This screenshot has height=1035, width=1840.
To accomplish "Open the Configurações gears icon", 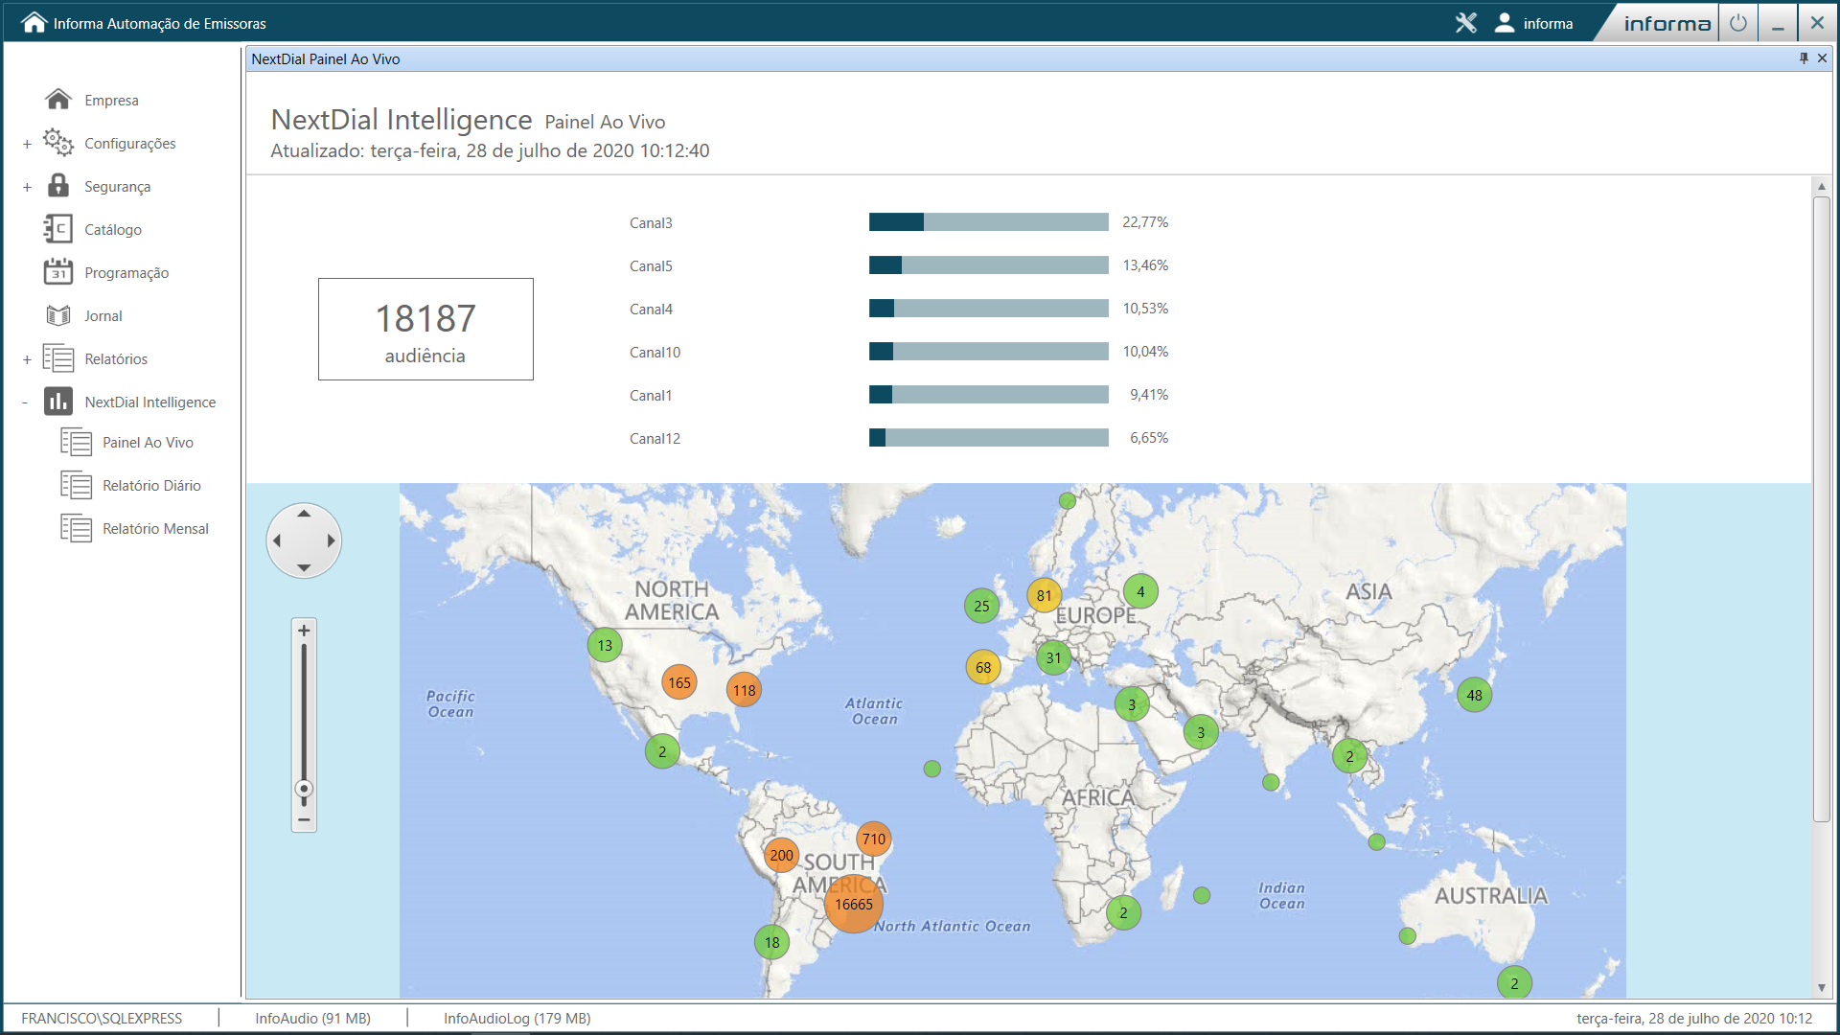I will coord(58,143).
